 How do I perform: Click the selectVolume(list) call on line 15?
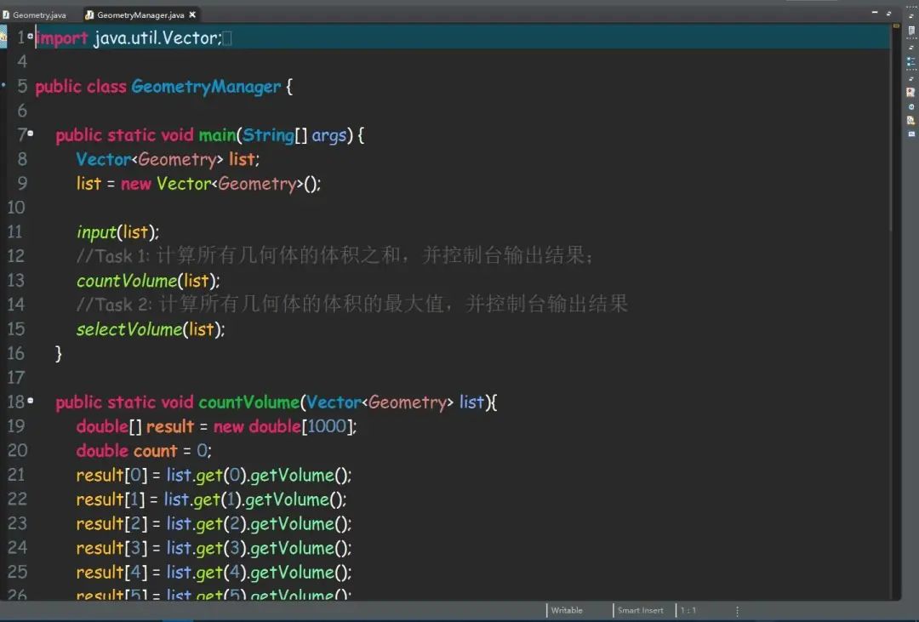point(151,329)
